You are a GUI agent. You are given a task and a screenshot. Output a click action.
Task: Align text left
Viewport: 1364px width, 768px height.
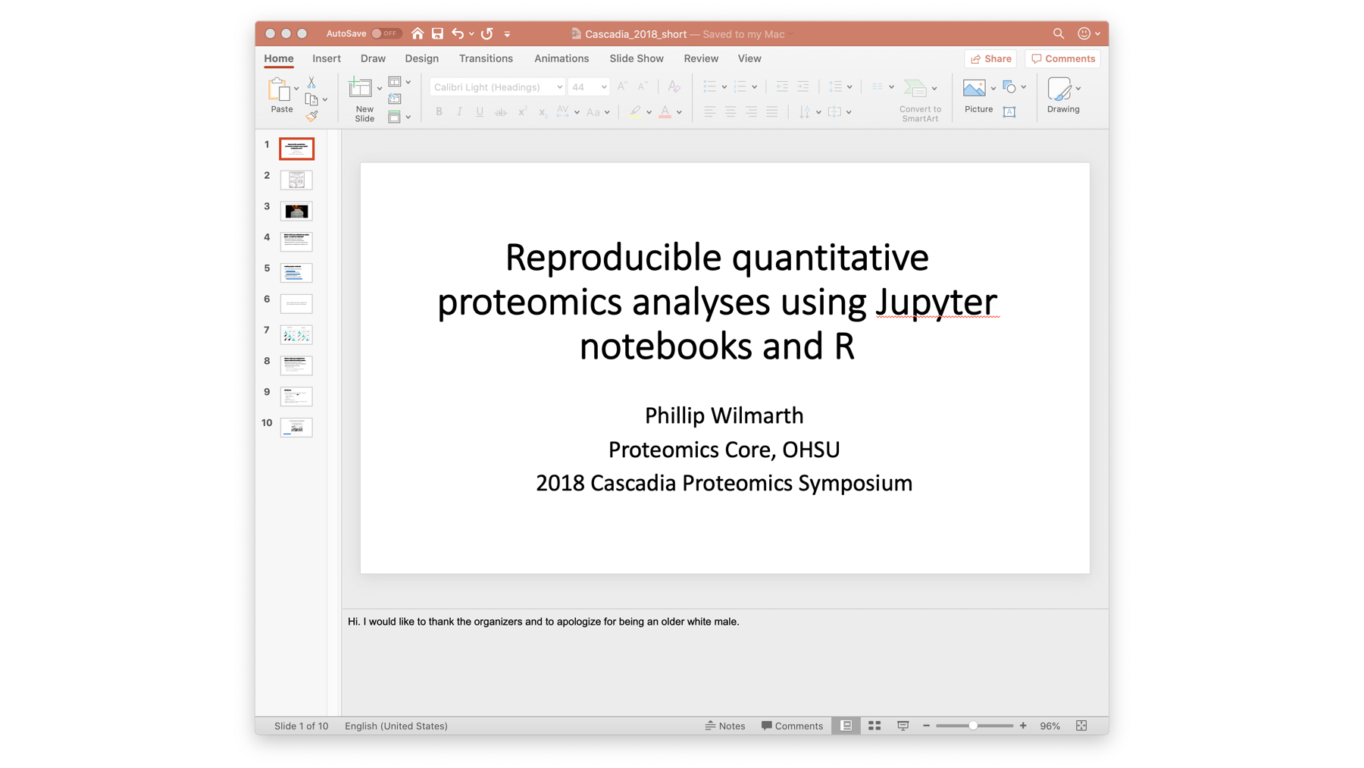point(710,112)
